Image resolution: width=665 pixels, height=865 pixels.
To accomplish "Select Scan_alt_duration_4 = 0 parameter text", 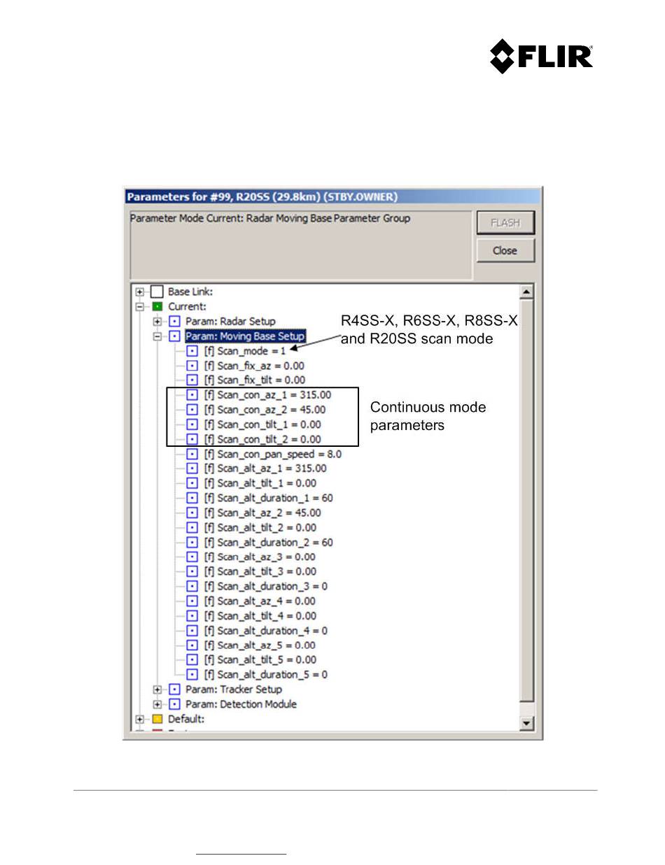I will coord(266,630).
